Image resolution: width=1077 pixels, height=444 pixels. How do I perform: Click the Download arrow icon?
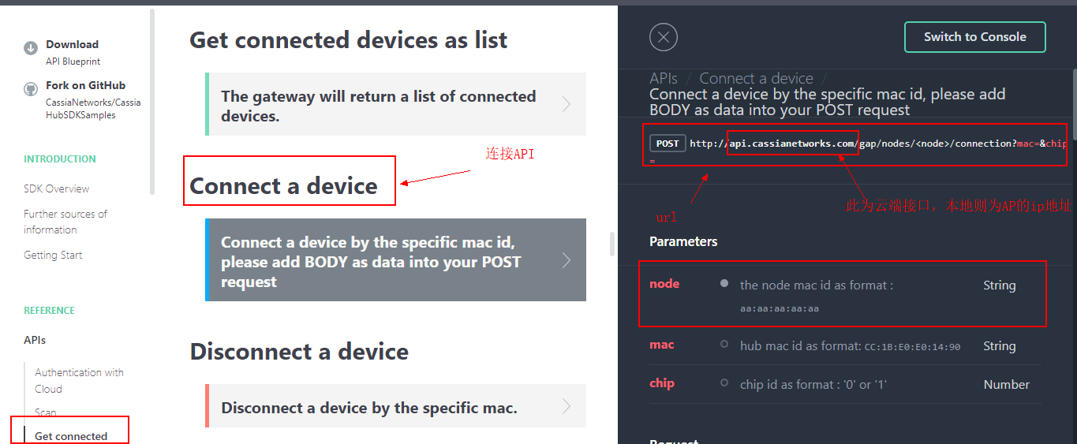point(31,47)
